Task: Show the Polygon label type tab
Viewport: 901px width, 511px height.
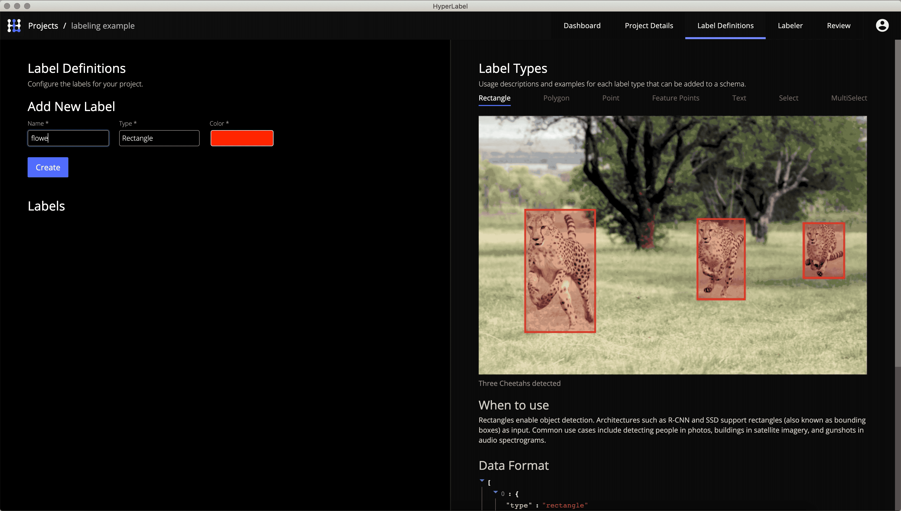Action: [x=556, y=98]
